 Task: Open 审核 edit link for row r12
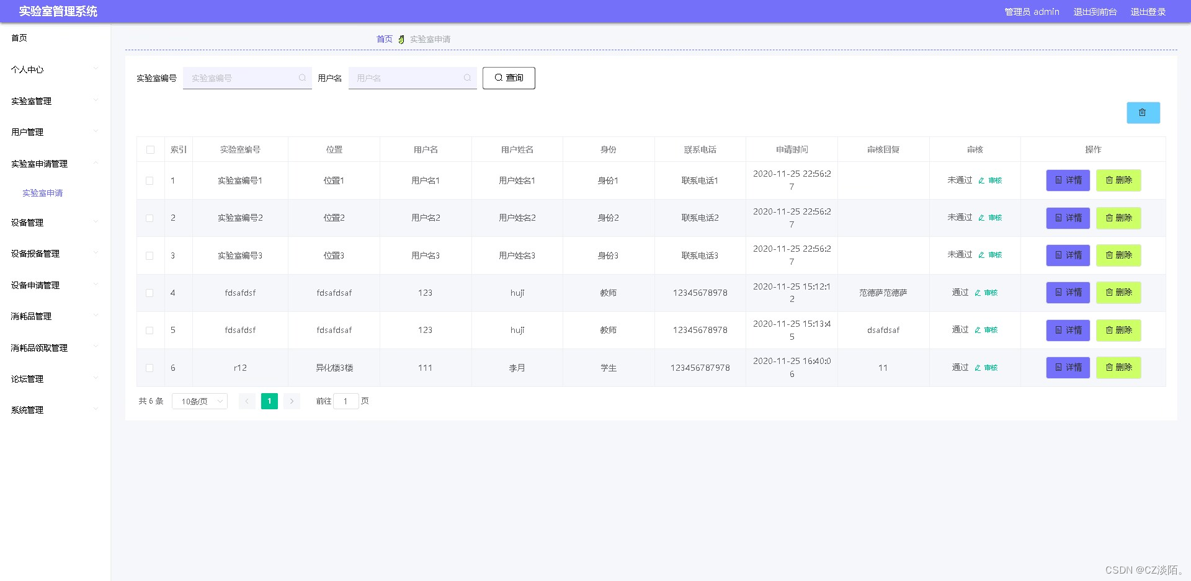986,368
